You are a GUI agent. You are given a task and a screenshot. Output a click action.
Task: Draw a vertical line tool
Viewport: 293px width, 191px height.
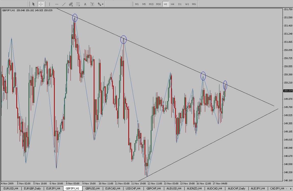[x=49, y=4]
